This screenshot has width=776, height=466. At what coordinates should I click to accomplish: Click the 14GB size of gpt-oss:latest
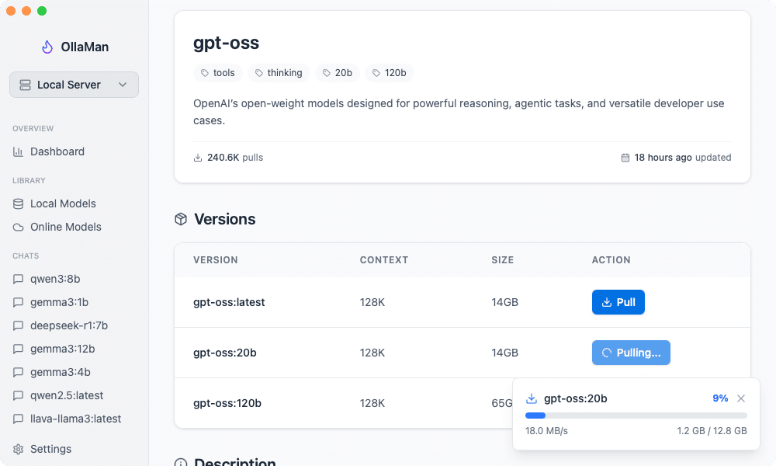(x=505, y=302)
